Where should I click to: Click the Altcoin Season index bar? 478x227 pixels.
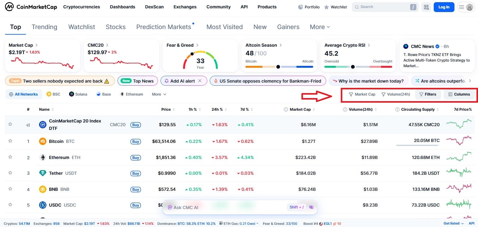tap(279, 67)
